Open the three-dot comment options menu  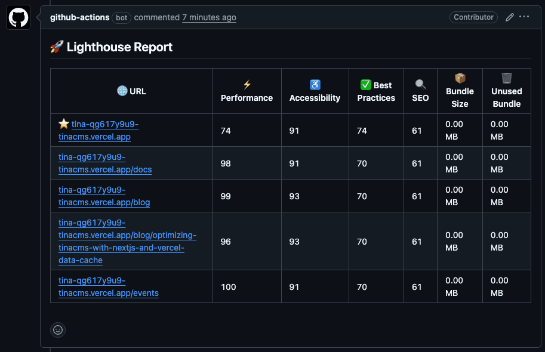(524, 17)
